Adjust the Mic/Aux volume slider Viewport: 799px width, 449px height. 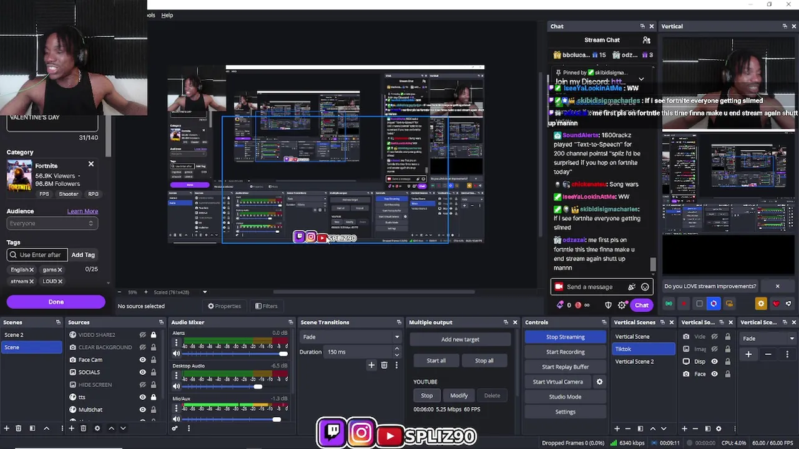coord(276,419)
